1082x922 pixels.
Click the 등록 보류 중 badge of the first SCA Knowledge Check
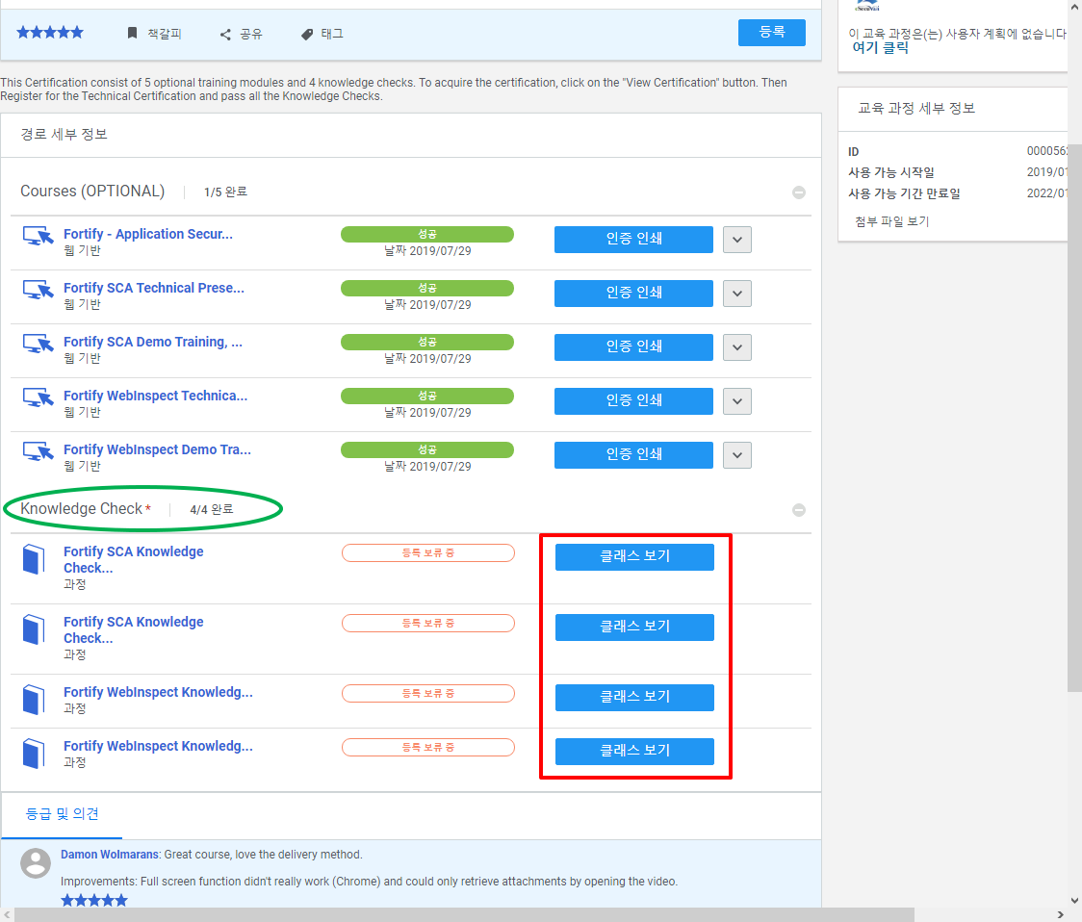[427, 552]
